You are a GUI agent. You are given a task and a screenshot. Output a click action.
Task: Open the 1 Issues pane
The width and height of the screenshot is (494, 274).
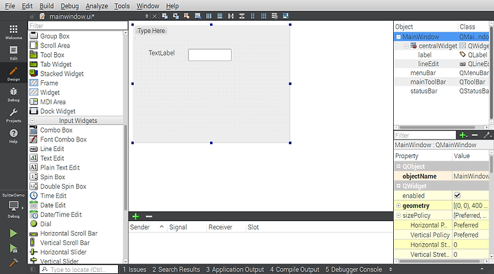pyautogui.click(x=134, y=269)
